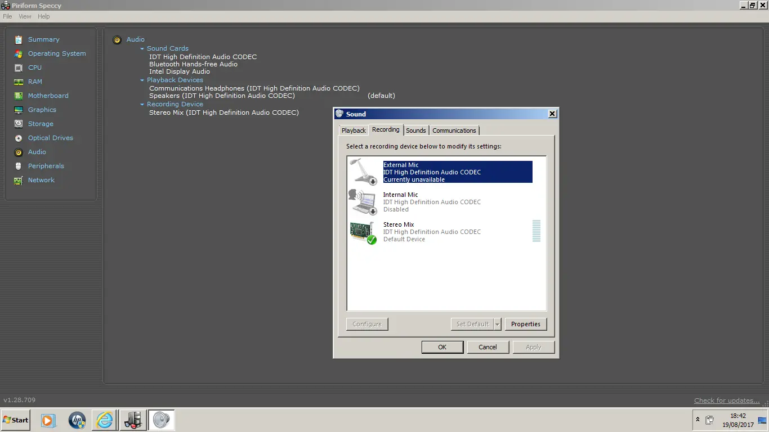Click the CPU icon in sidebar
The height and width of the screenshot is (432, 769).
[19, 67]
